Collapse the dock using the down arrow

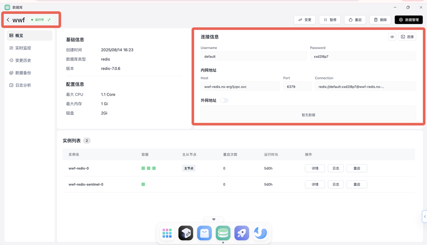click(214, 219)
